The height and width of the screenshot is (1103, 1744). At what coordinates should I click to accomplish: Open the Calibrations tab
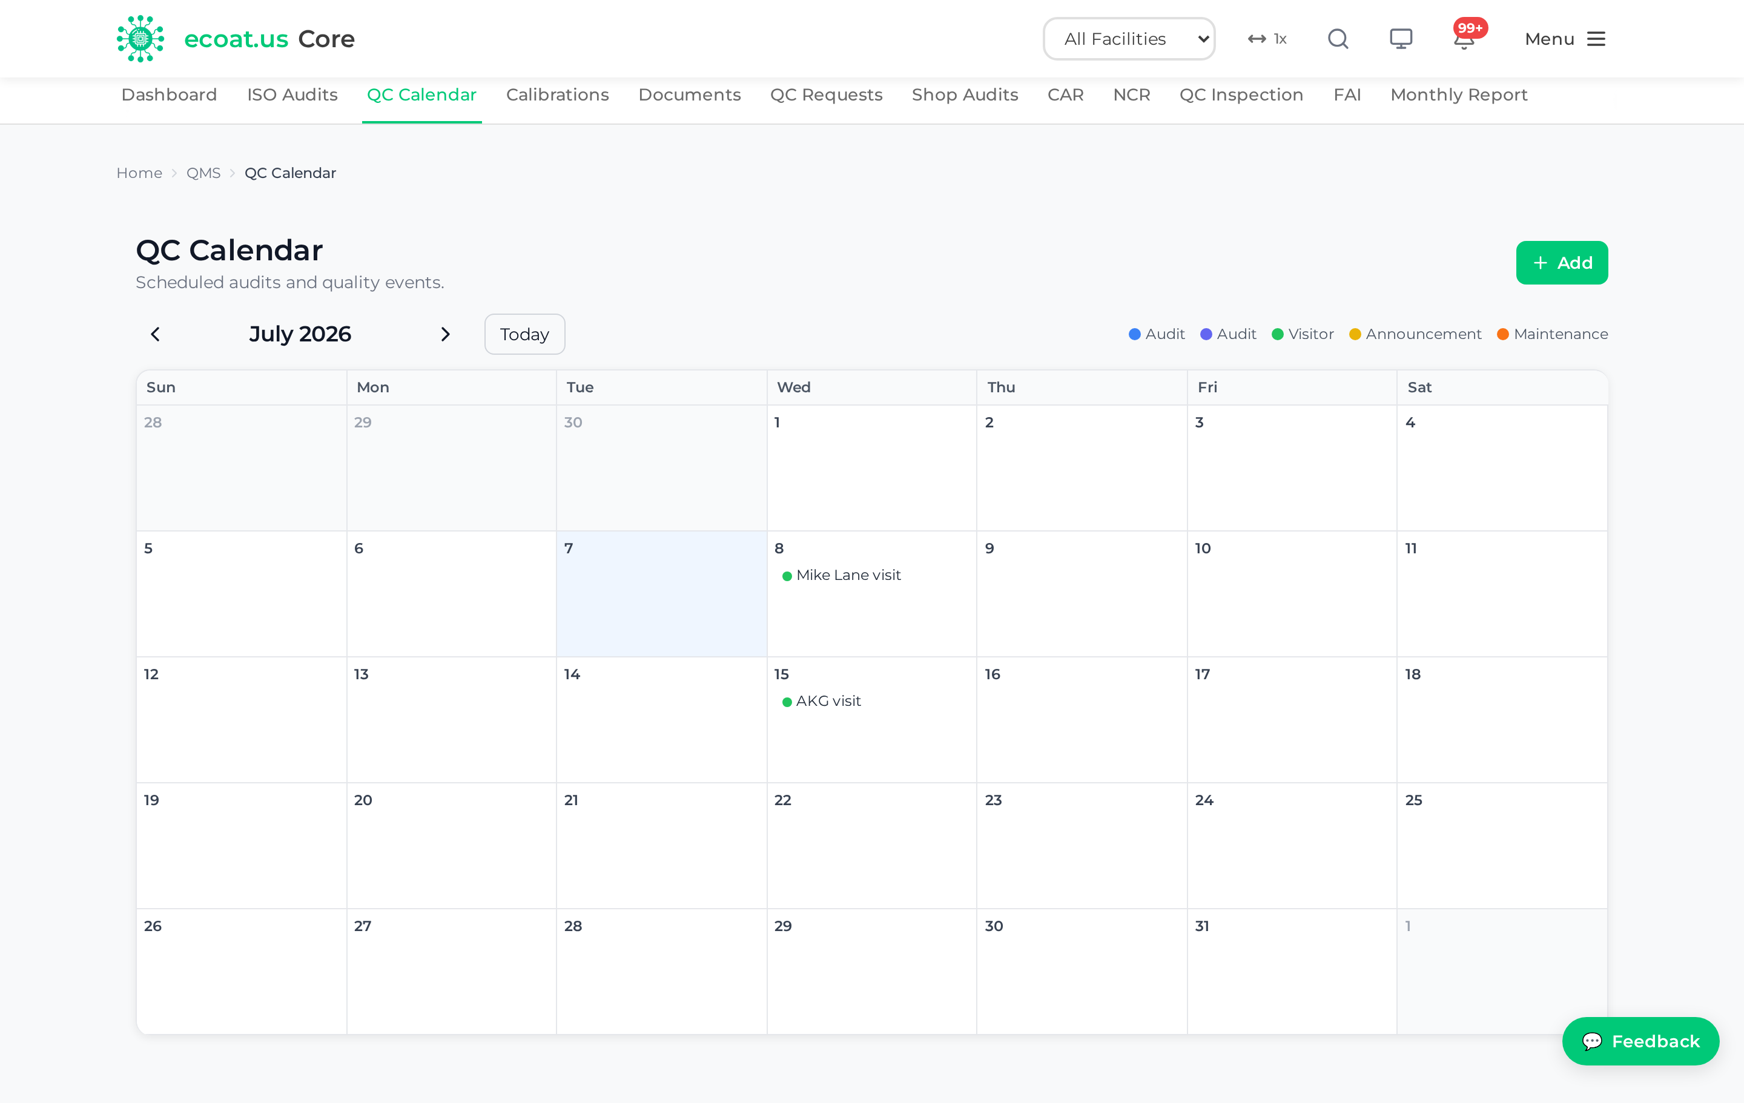click(x=557, y=95)
